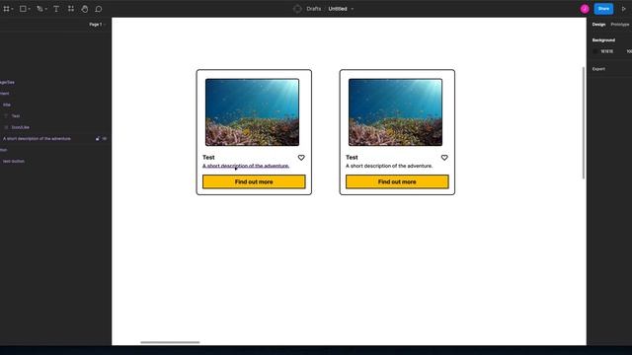Open the shape tools dropdown arrow
This screenshot has height=355, width=632.
pyautogui.click(x=29, y=9)
